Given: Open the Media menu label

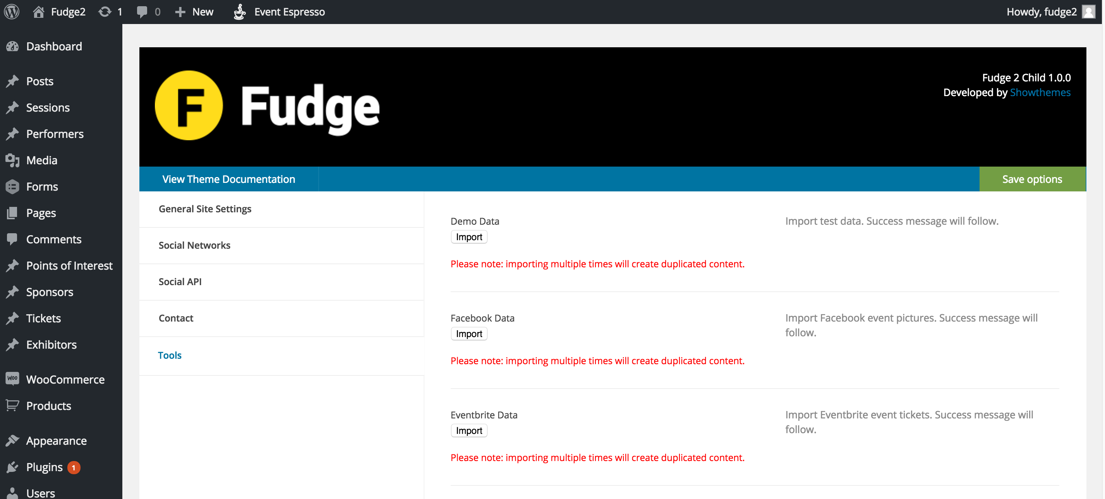Looking at the screenshot, I should (x=41, y=160).
